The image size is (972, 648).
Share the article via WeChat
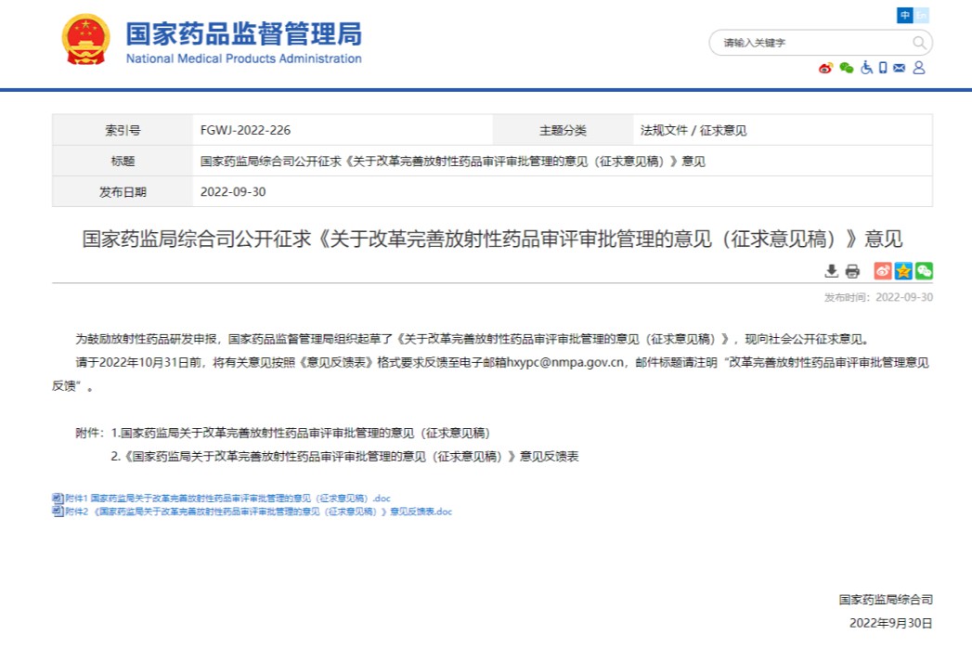click(924, 271)
